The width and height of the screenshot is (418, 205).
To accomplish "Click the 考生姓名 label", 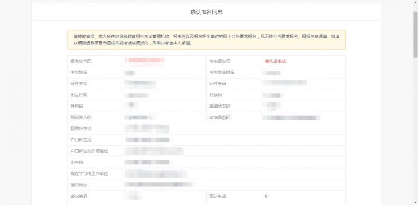I will pyautogui.click(x=79, y=72).
